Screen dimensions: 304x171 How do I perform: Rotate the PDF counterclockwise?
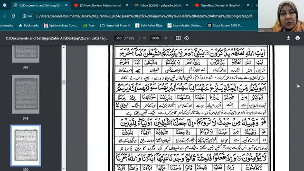pyautogui.click(x=187, y=38)
